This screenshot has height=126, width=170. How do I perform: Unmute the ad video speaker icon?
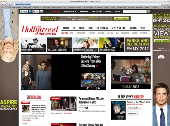coord(147,59)
